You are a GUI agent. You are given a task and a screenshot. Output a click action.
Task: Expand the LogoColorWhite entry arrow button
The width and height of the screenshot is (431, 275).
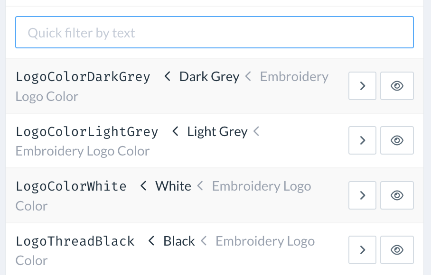362,195
